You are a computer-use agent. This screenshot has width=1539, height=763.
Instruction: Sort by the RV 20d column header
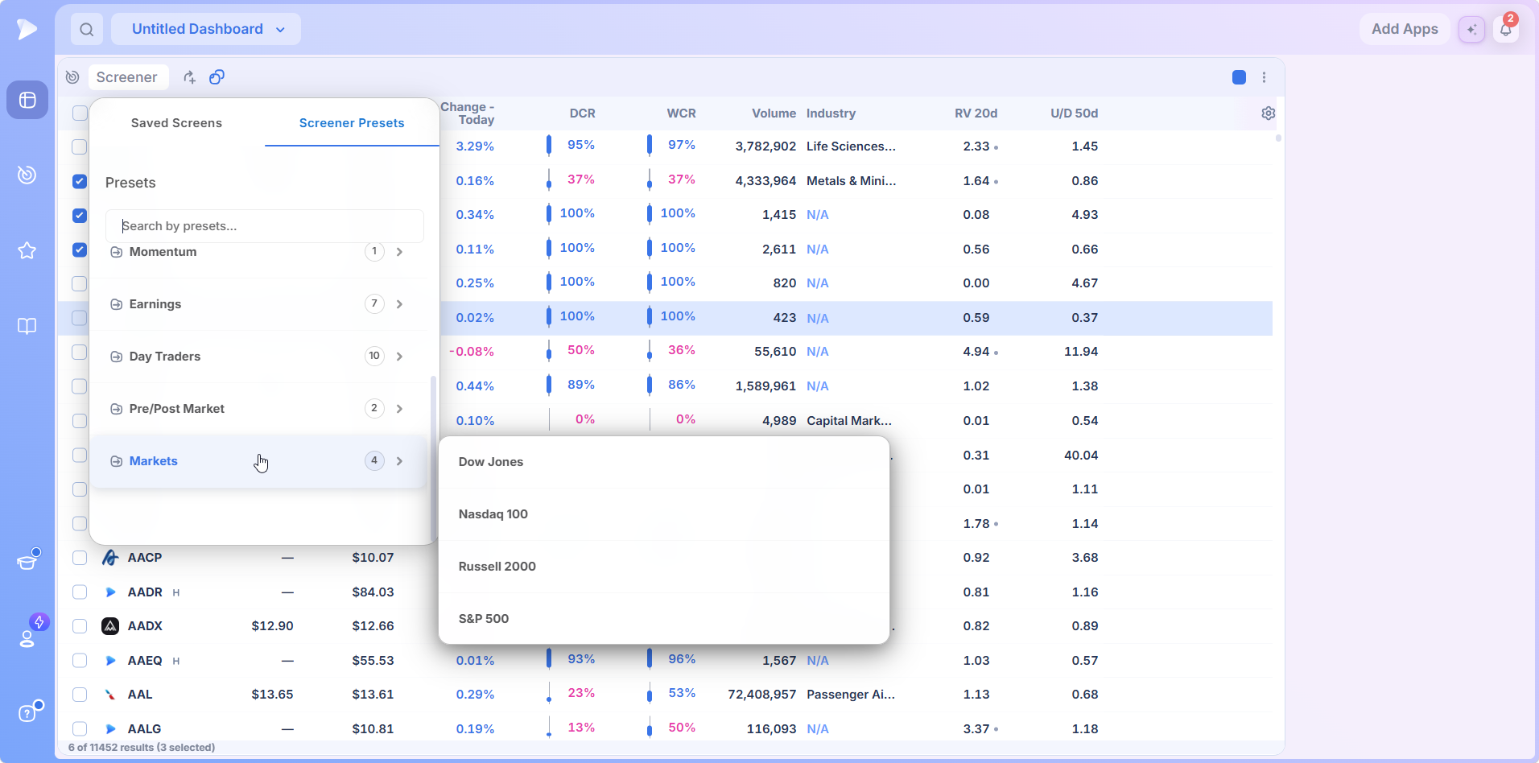pos(976,113)
